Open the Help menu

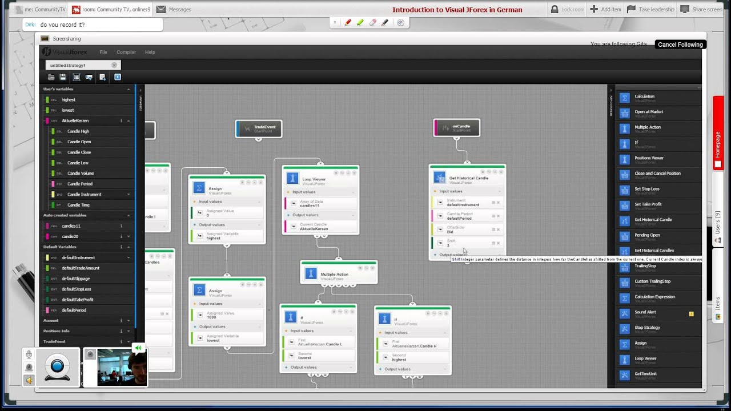pos(150,52)
